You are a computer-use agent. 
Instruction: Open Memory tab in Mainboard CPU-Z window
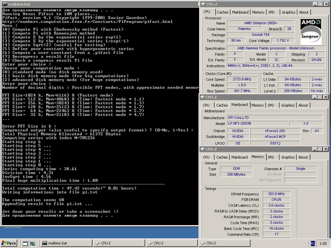coord(258,105)
